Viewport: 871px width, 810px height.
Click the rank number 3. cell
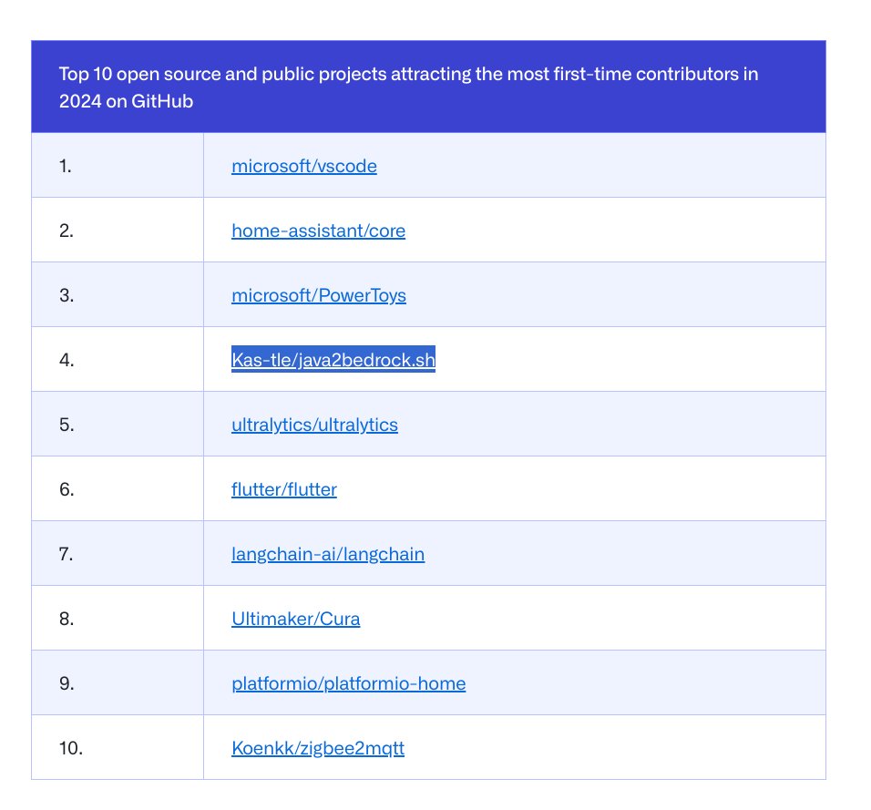point(118,294)
